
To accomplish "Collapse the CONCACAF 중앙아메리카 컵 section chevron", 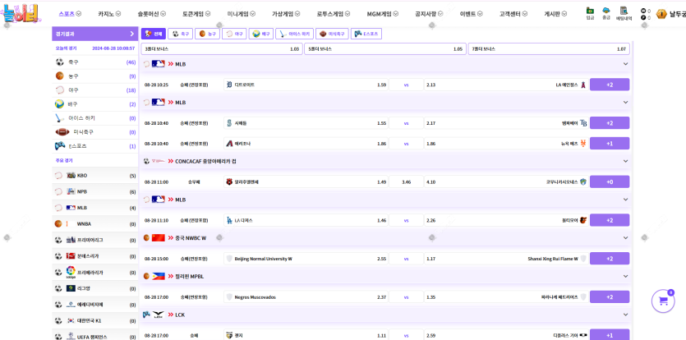I will click(x=625, y=161).
